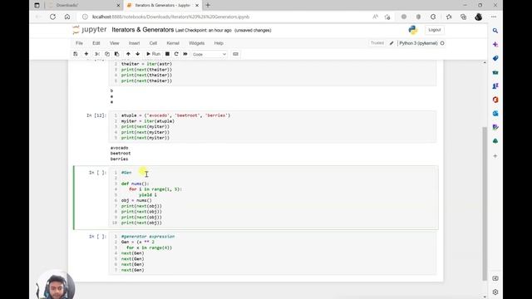Open browser collections icon
The width and height of the screenshot is (532, 299).
(x=464, y=17)
